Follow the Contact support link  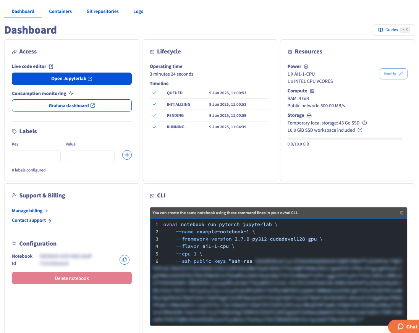click(x=32, y=220)
